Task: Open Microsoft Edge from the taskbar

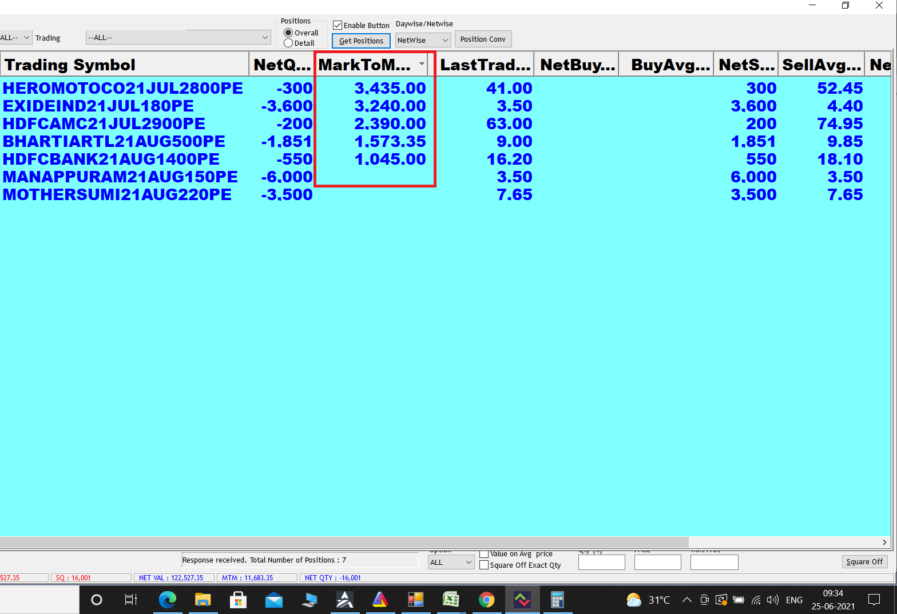Action: [x=167, y=600]
